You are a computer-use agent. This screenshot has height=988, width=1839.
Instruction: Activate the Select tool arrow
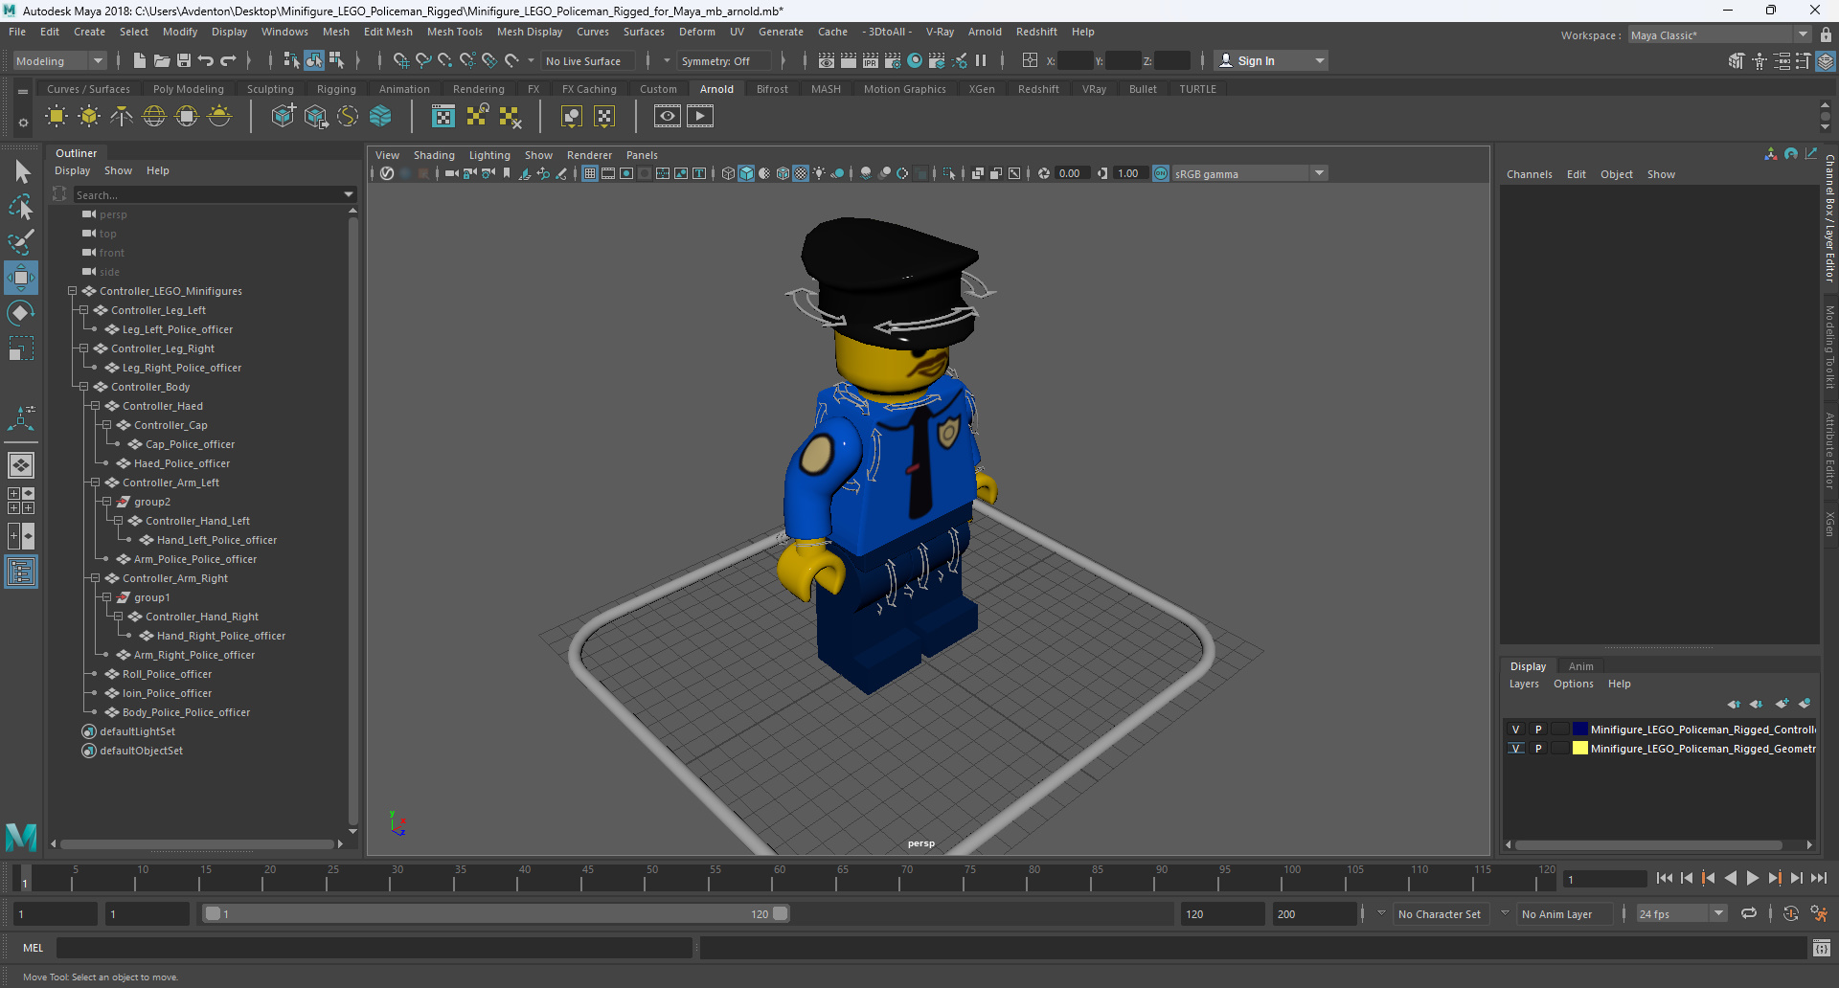click(21, 172)
